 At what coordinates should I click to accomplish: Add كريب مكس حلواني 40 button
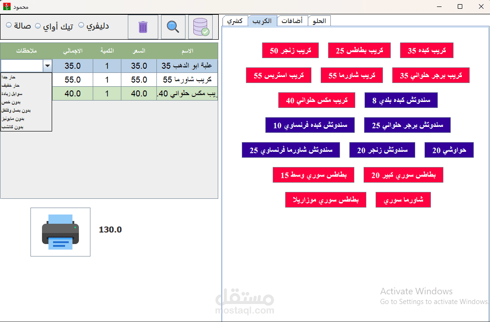[x=317, y=100]
